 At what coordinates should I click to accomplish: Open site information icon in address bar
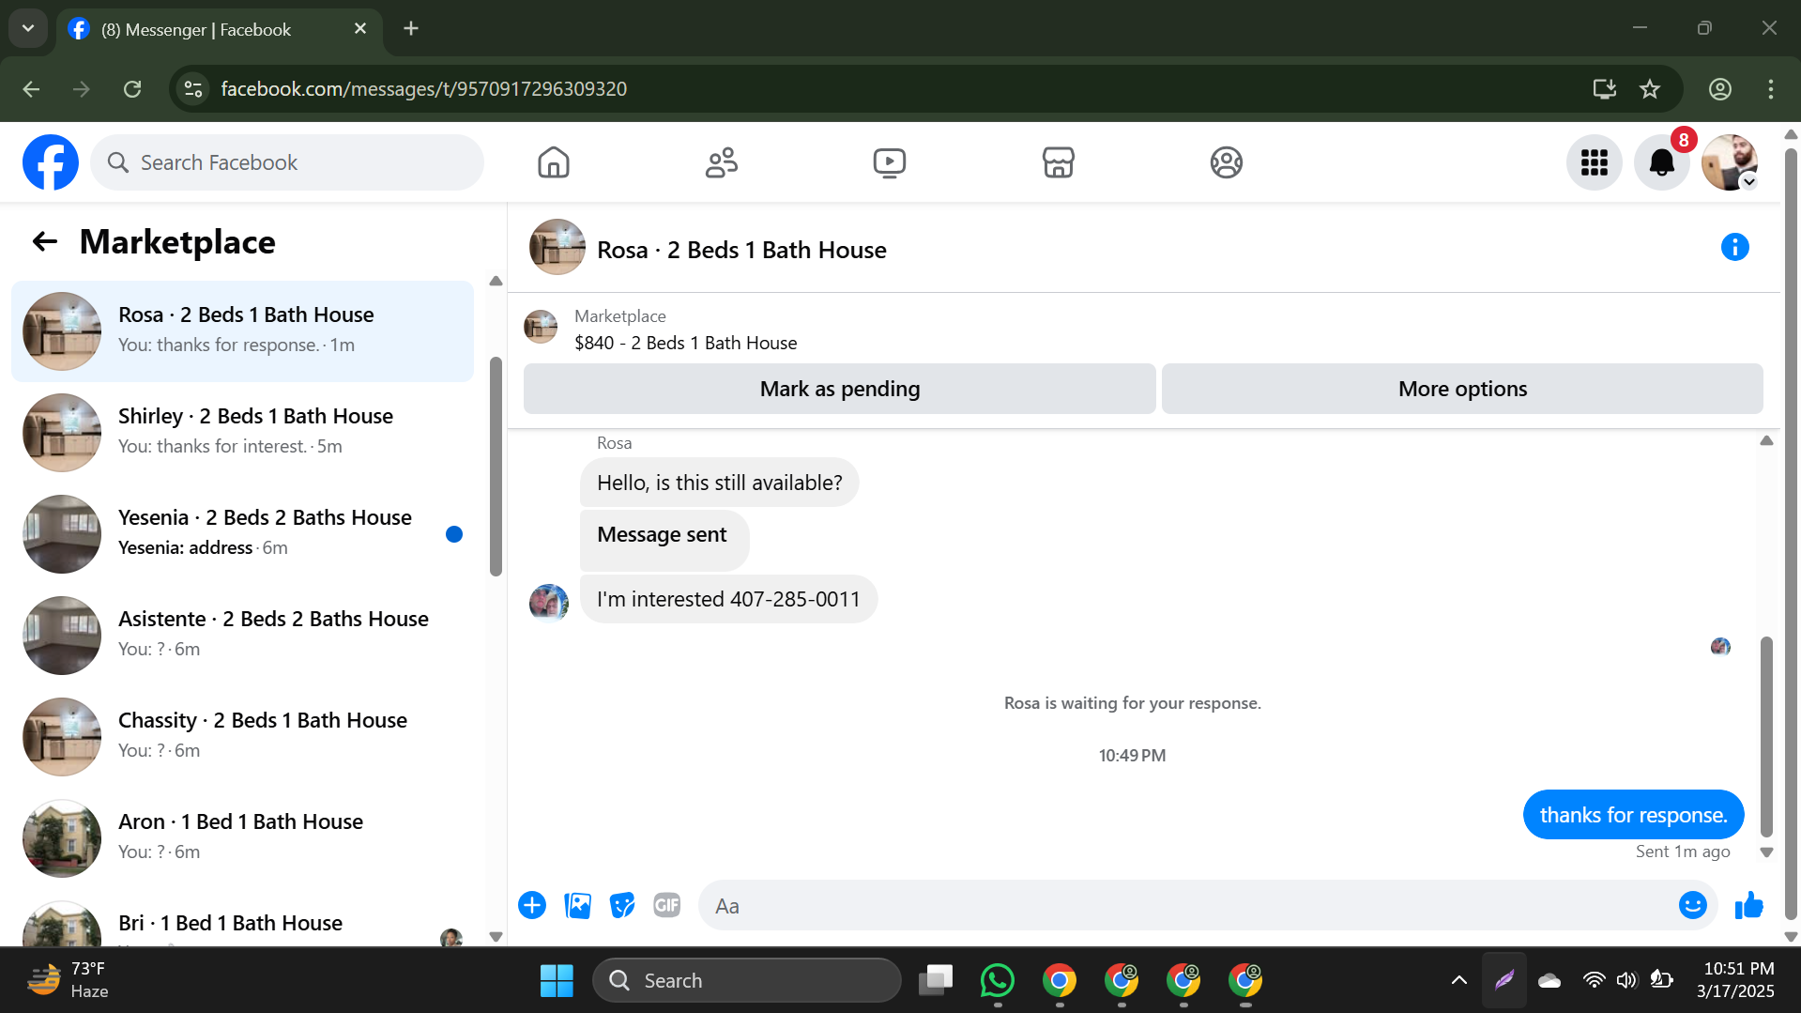(x=193, y=89)
